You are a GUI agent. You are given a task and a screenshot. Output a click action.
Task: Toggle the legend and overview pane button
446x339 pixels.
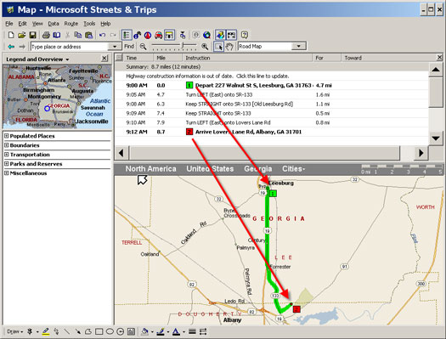coord(127,36)
